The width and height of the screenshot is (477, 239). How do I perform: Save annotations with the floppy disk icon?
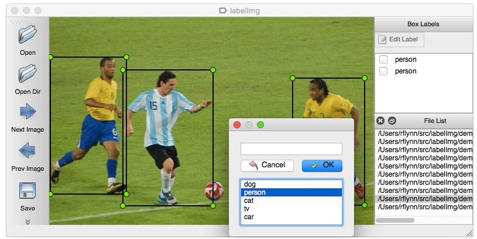tap(28, 190)
